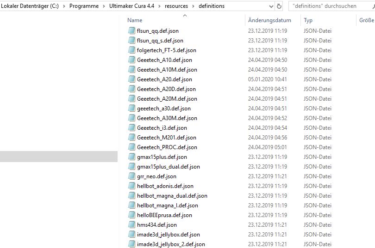Go to the resources breadcrumb folder
This screenshot has width=375, height=248.
point(176,6)
